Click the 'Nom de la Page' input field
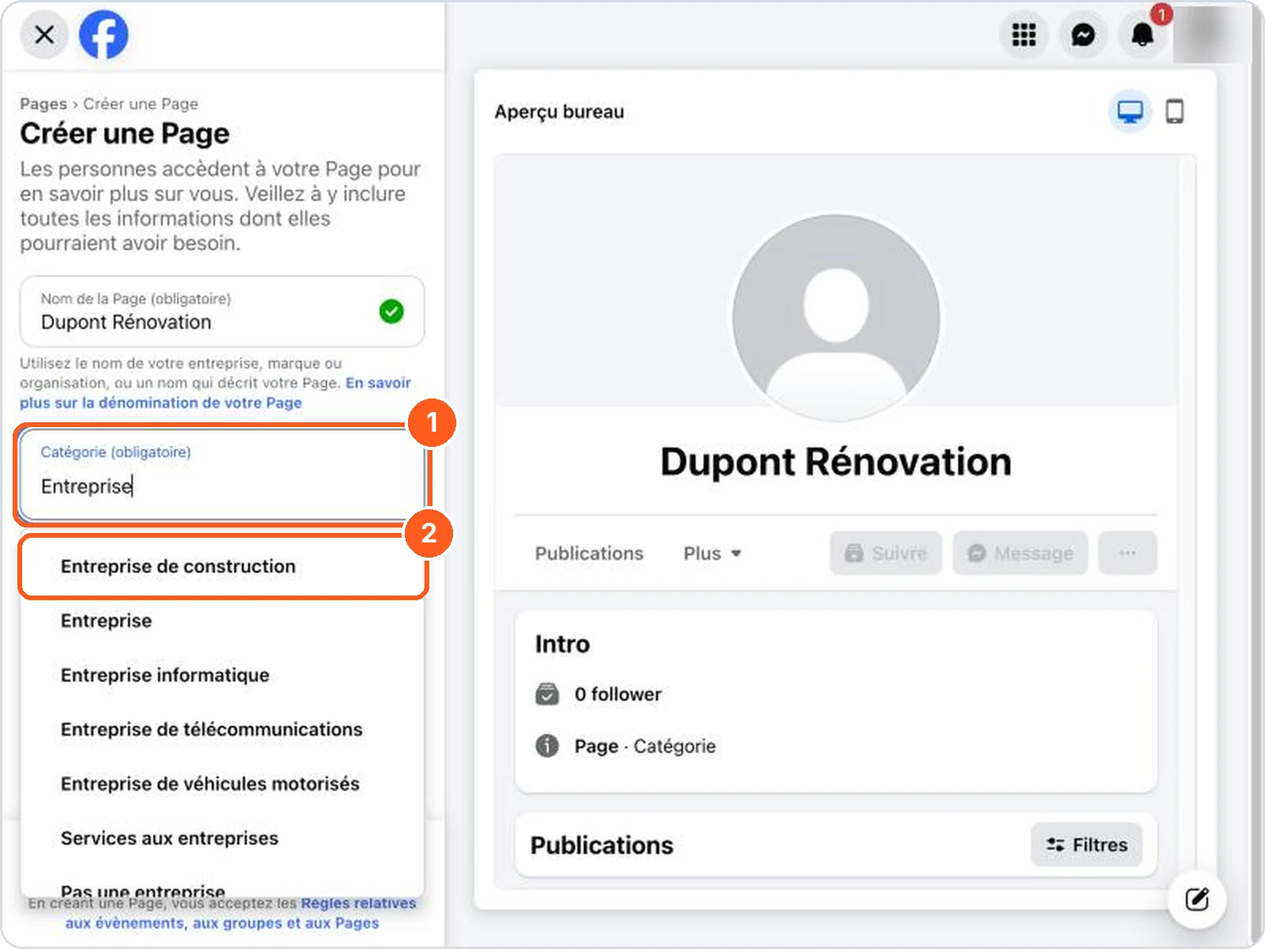This screenshot has height=949, width=1265. click(222, 312)
